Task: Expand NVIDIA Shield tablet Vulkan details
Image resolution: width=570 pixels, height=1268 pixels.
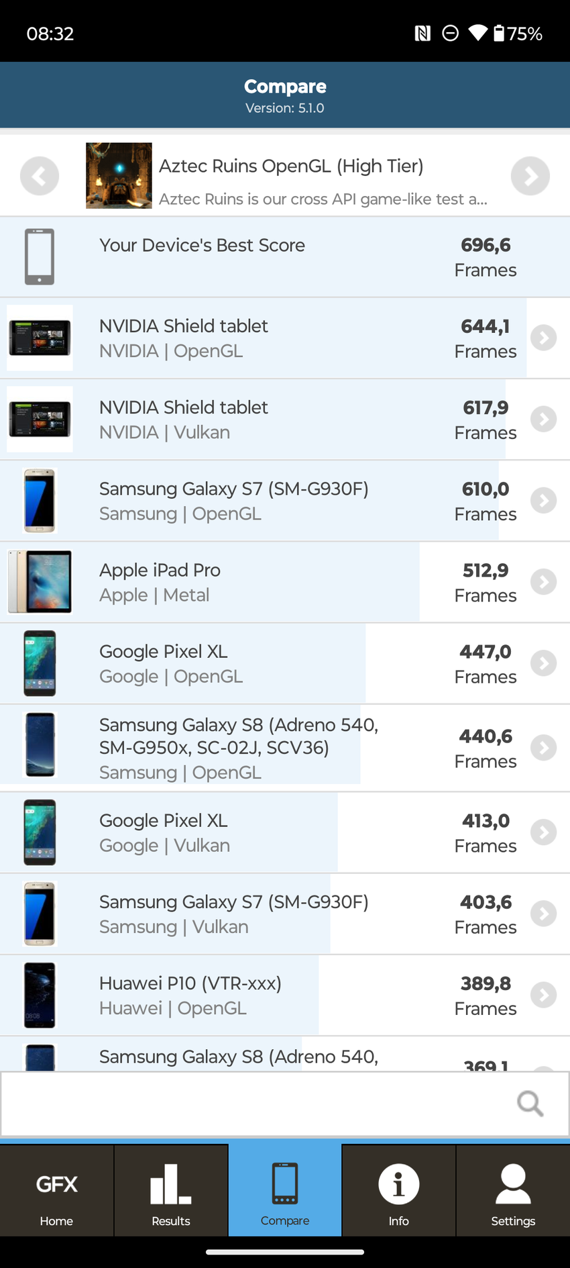Action: point(543,419)
